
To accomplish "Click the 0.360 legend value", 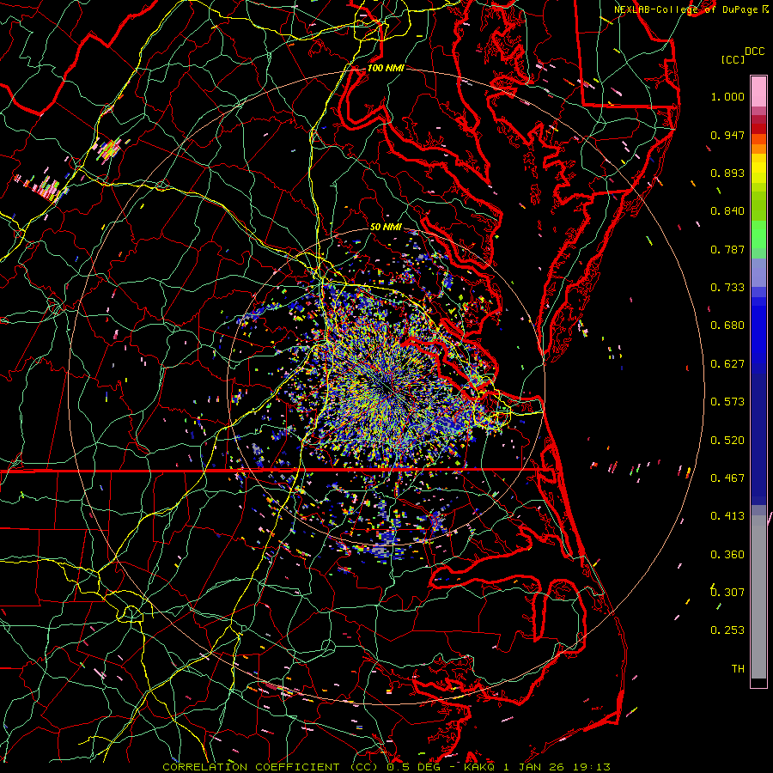I will (x=727, y=555).
